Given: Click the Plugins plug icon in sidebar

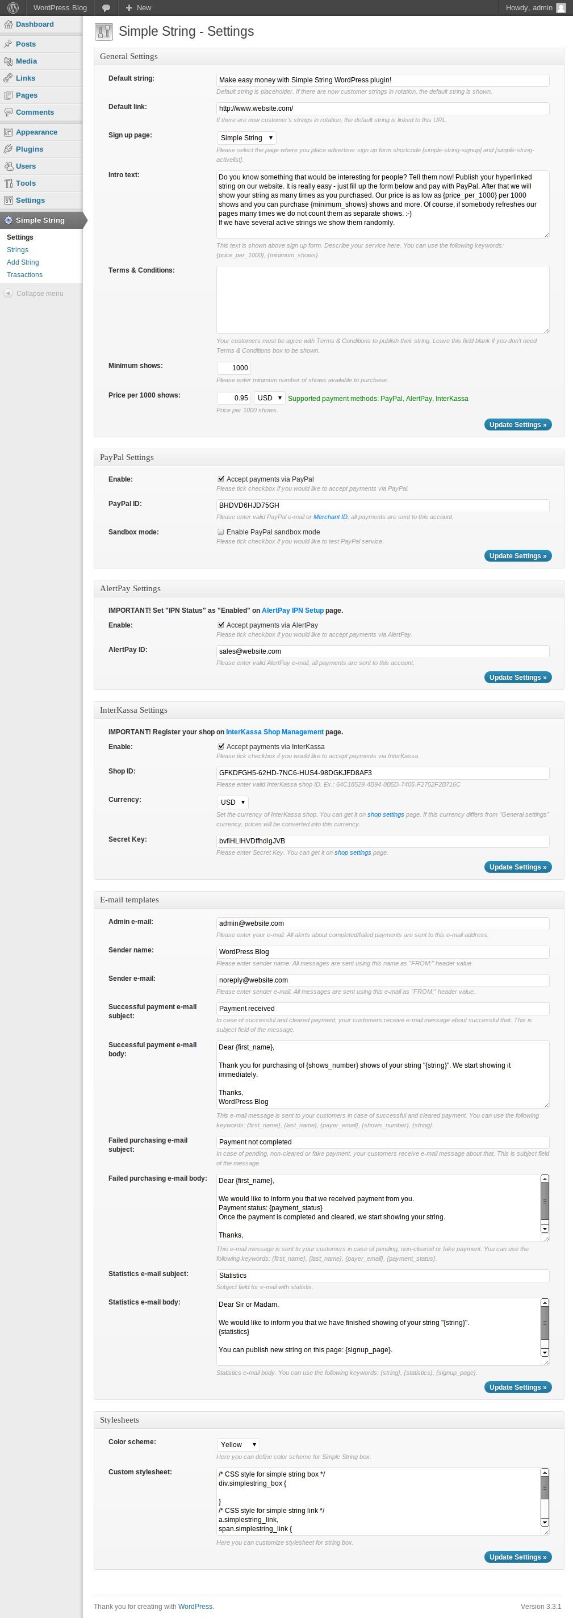Looking at the screenshot, I should point(8,149).
